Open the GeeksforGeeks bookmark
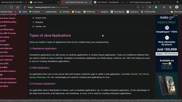The height and width of the screenshot is (102, 182). point(50,12)
